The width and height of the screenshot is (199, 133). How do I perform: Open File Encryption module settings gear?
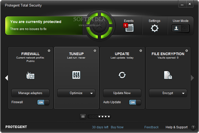click(187, 51)
